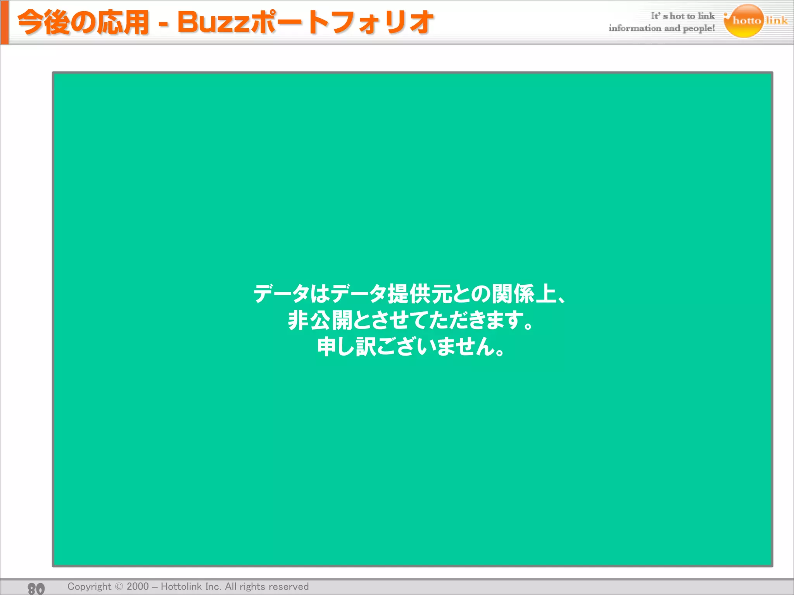Click "Hottolink Inc." in the footer
This screenshot has width=794, height=595.
pyautogui.click(x=191, y=586)
